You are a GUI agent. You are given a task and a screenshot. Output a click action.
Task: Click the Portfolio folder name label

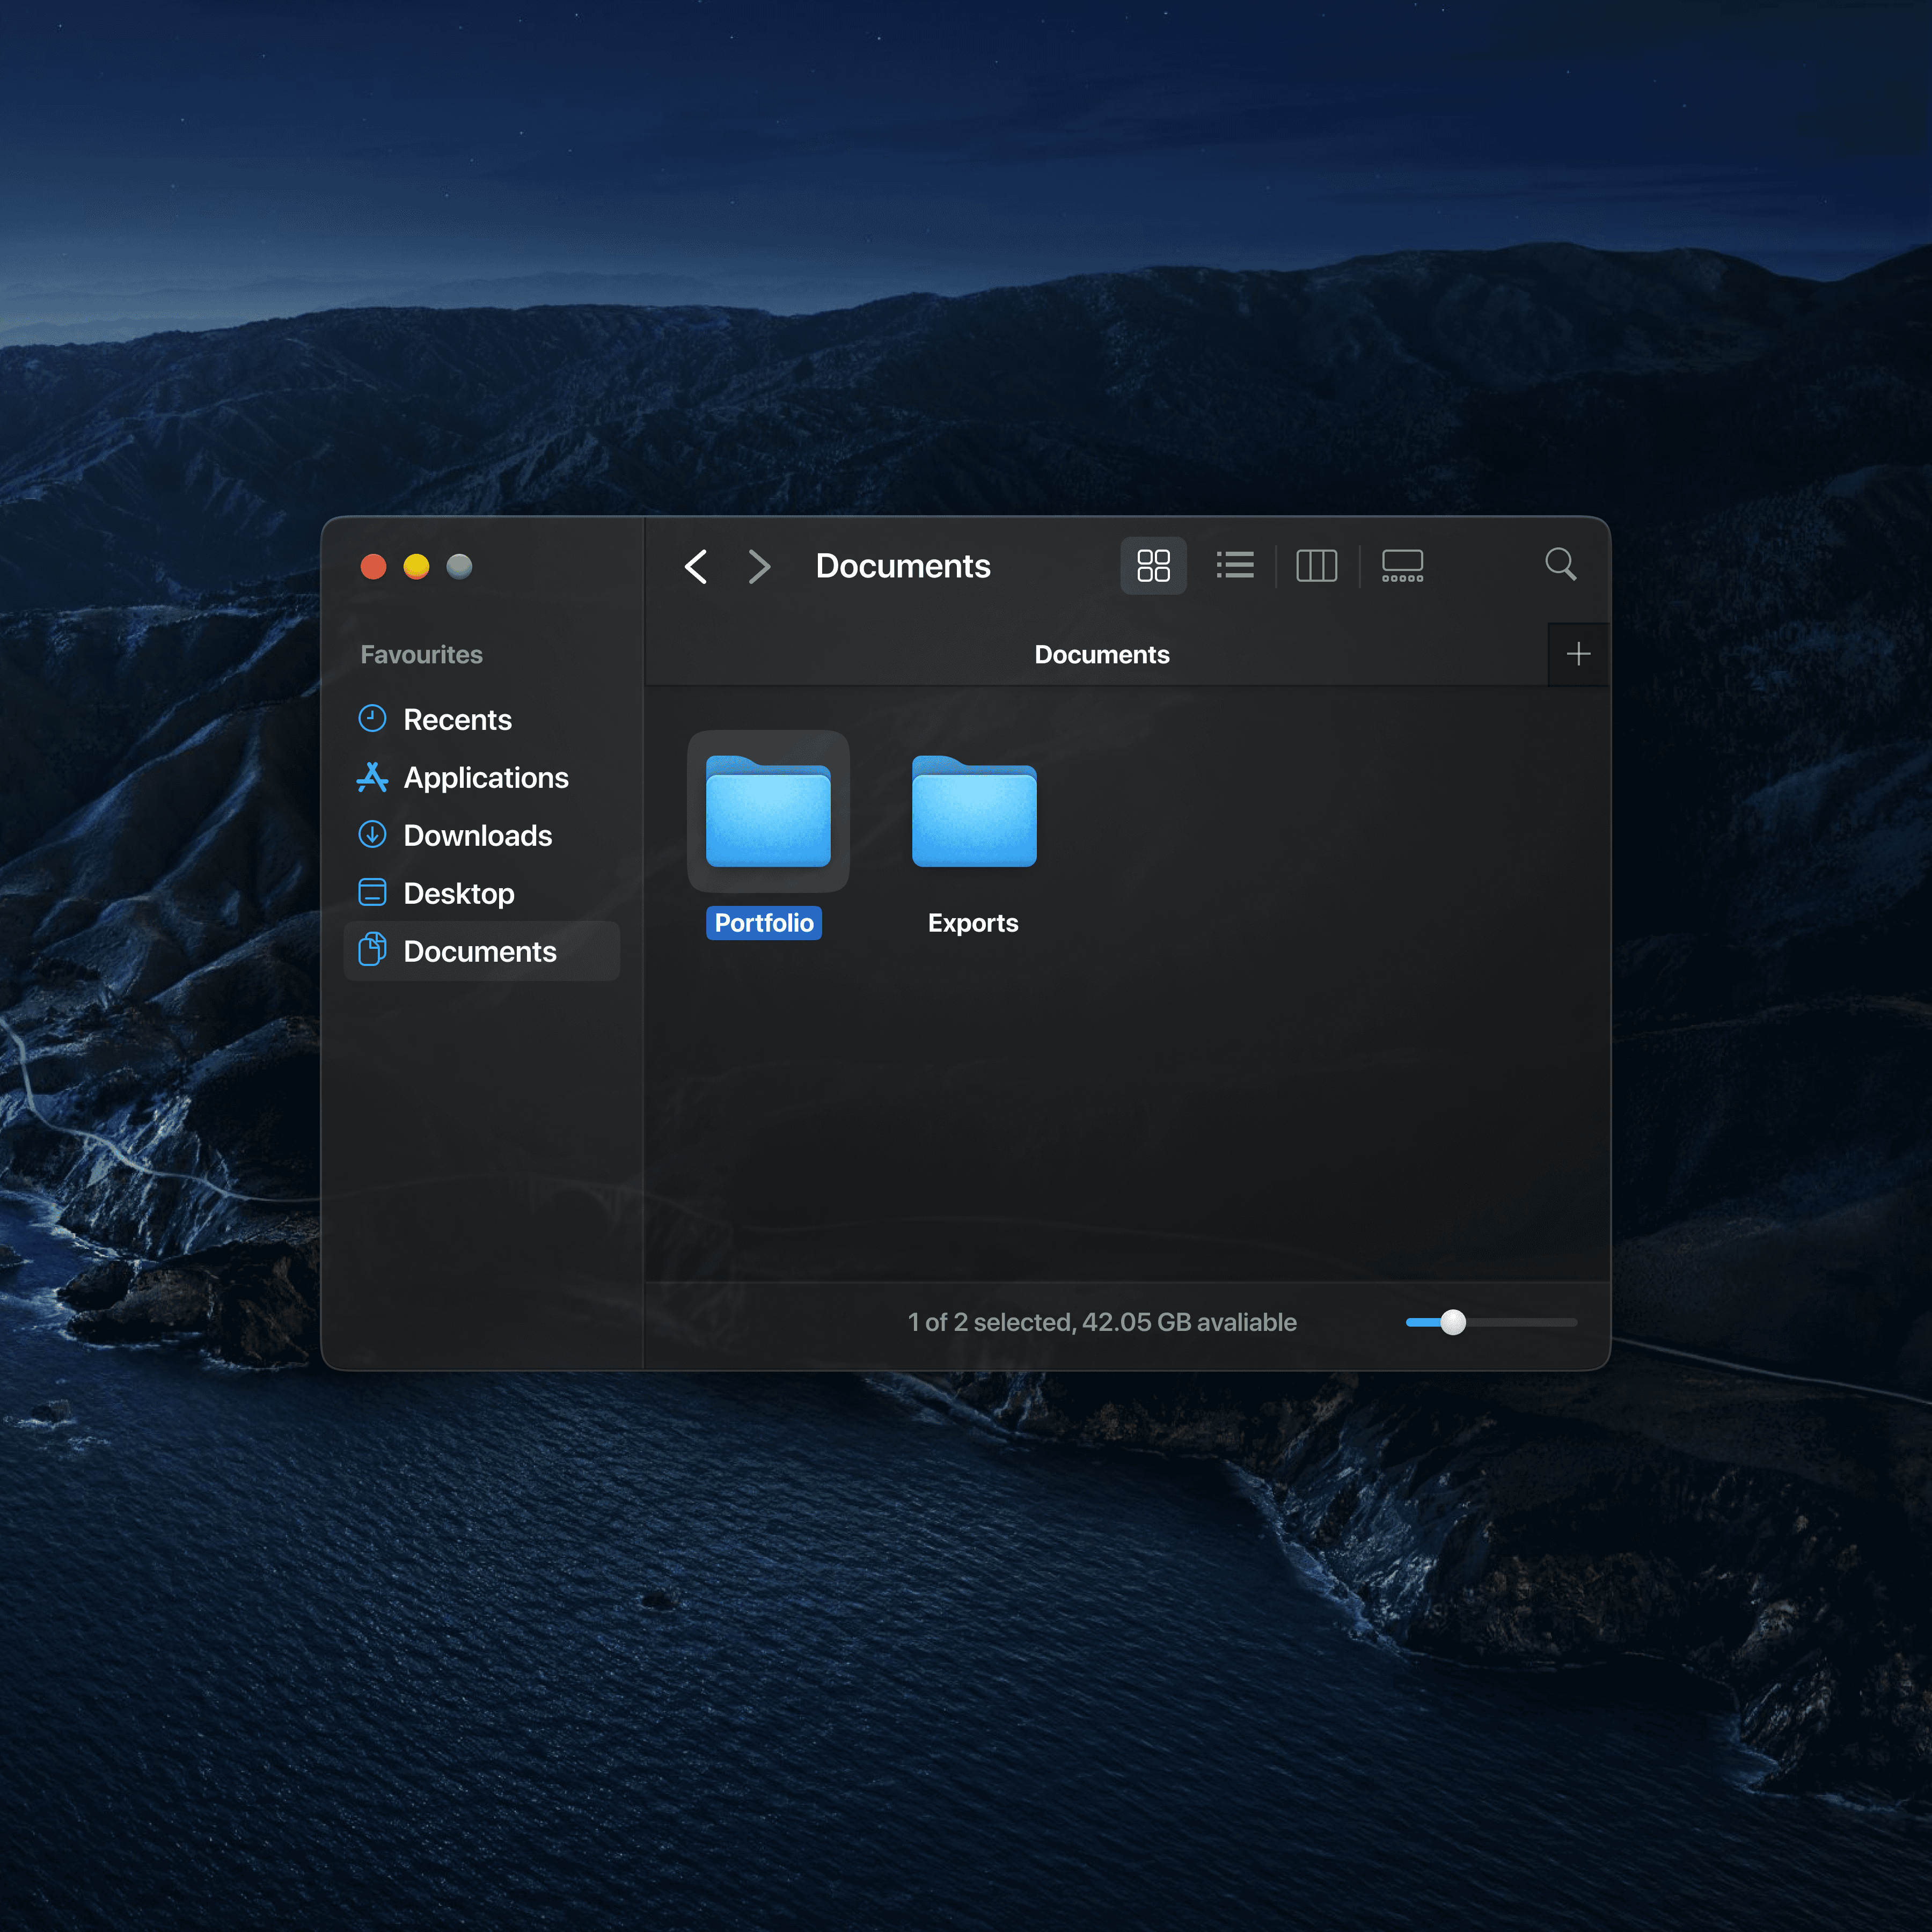click(764, 923)
